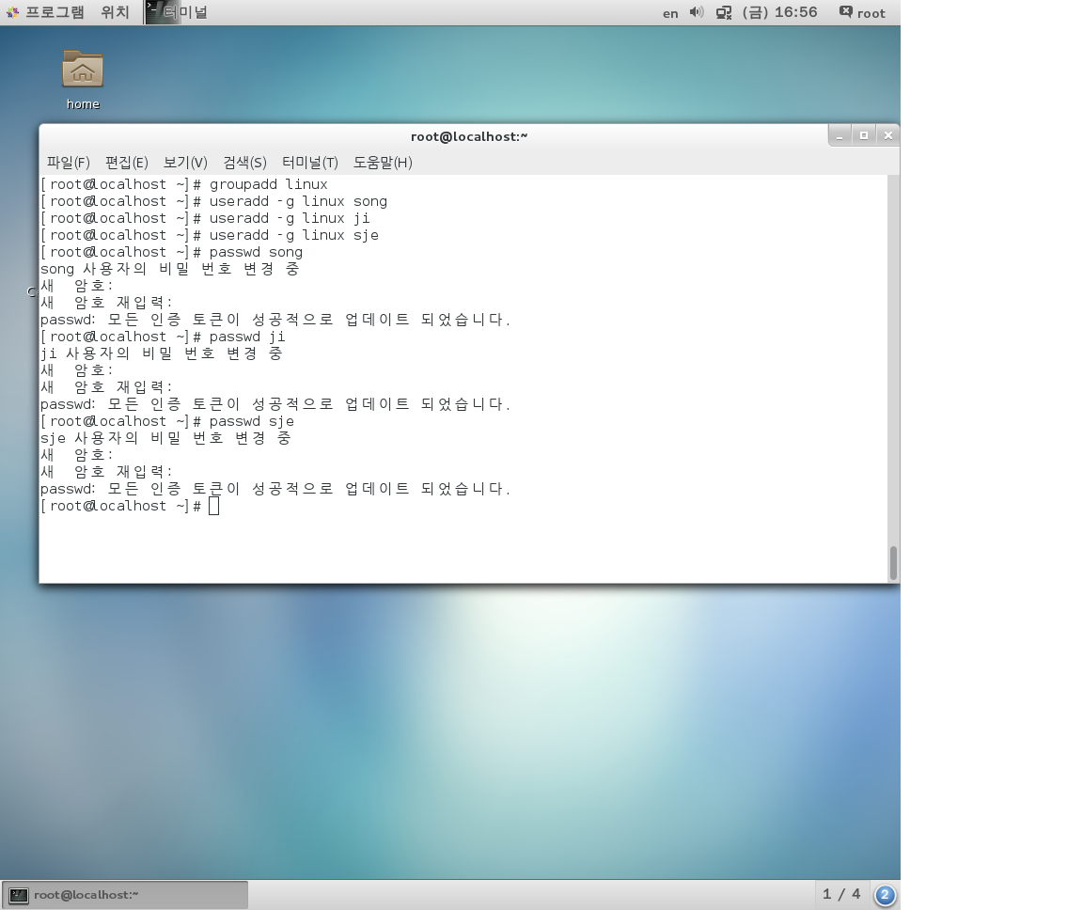Open the 터미널(T) menu

(309, 162)
